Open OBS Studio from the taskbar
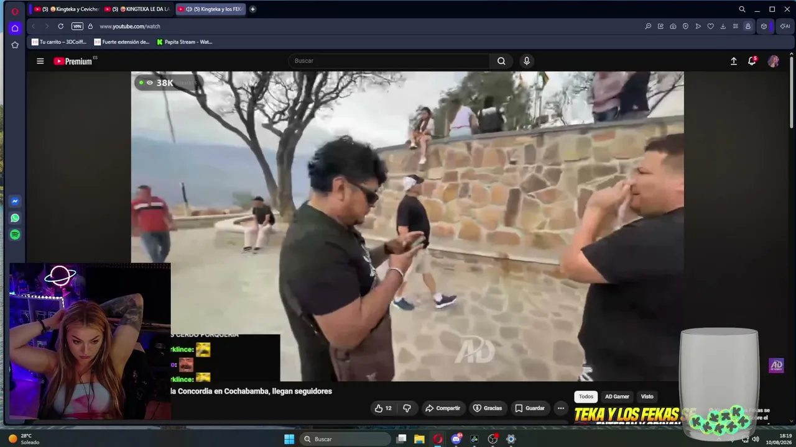Viewport: 796px width, 447px height. [x=493, y=439]
